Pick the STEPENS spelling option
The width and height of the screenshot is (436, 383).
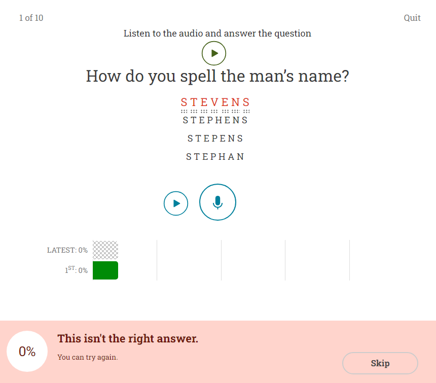coord(215,138)
